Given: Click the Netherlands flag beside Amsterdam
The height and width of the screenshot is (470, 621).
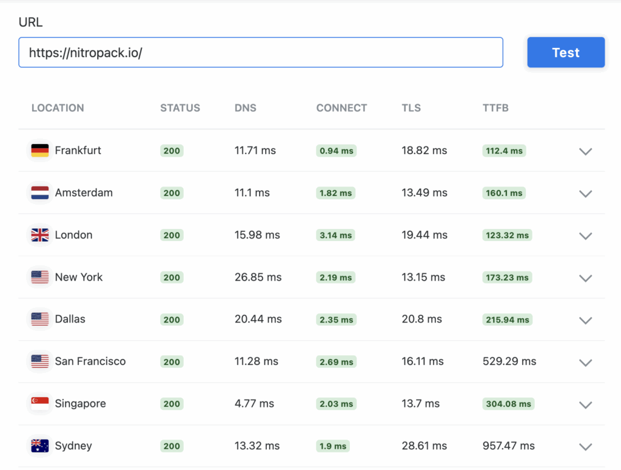Looking at the screenshot, I should click(x=39, y=192).
